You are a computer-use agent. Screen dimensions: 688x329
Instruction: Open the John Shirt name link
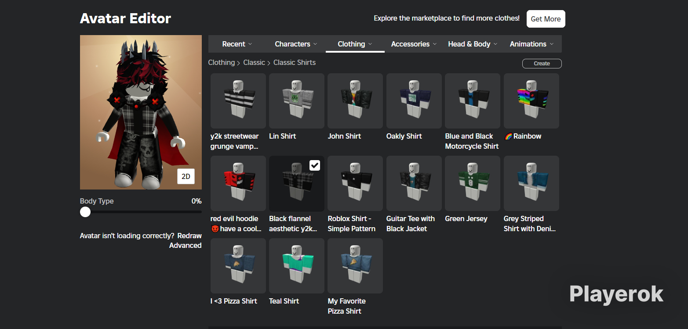pyautogui.click(x=344, y=136)
